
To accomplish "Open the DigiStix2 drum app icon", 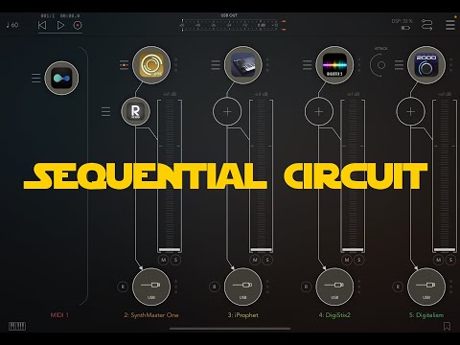I will click(334, 65).
